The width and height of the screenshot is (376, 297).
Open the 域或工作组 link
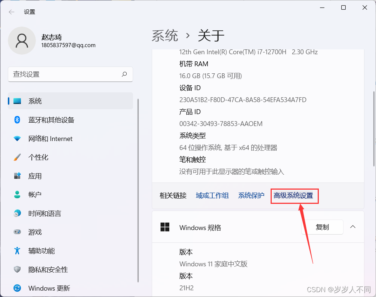(x=212, y=196)
